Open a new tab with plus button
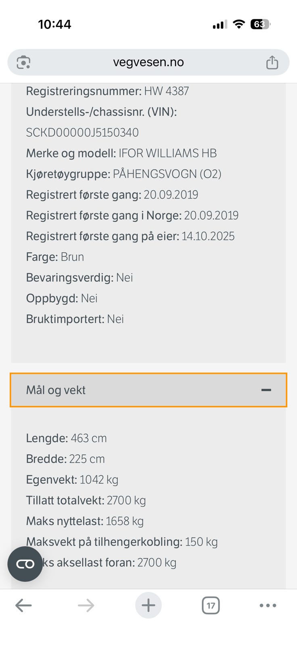This screenshot has width=297, height=647. click(148, 605)
